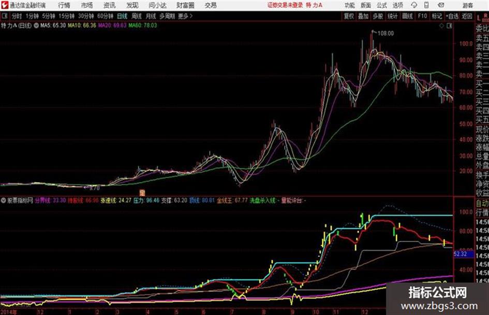Click the 证券交易未登录 status link
The height and width of the screenshot is (315, 489).
285,5
